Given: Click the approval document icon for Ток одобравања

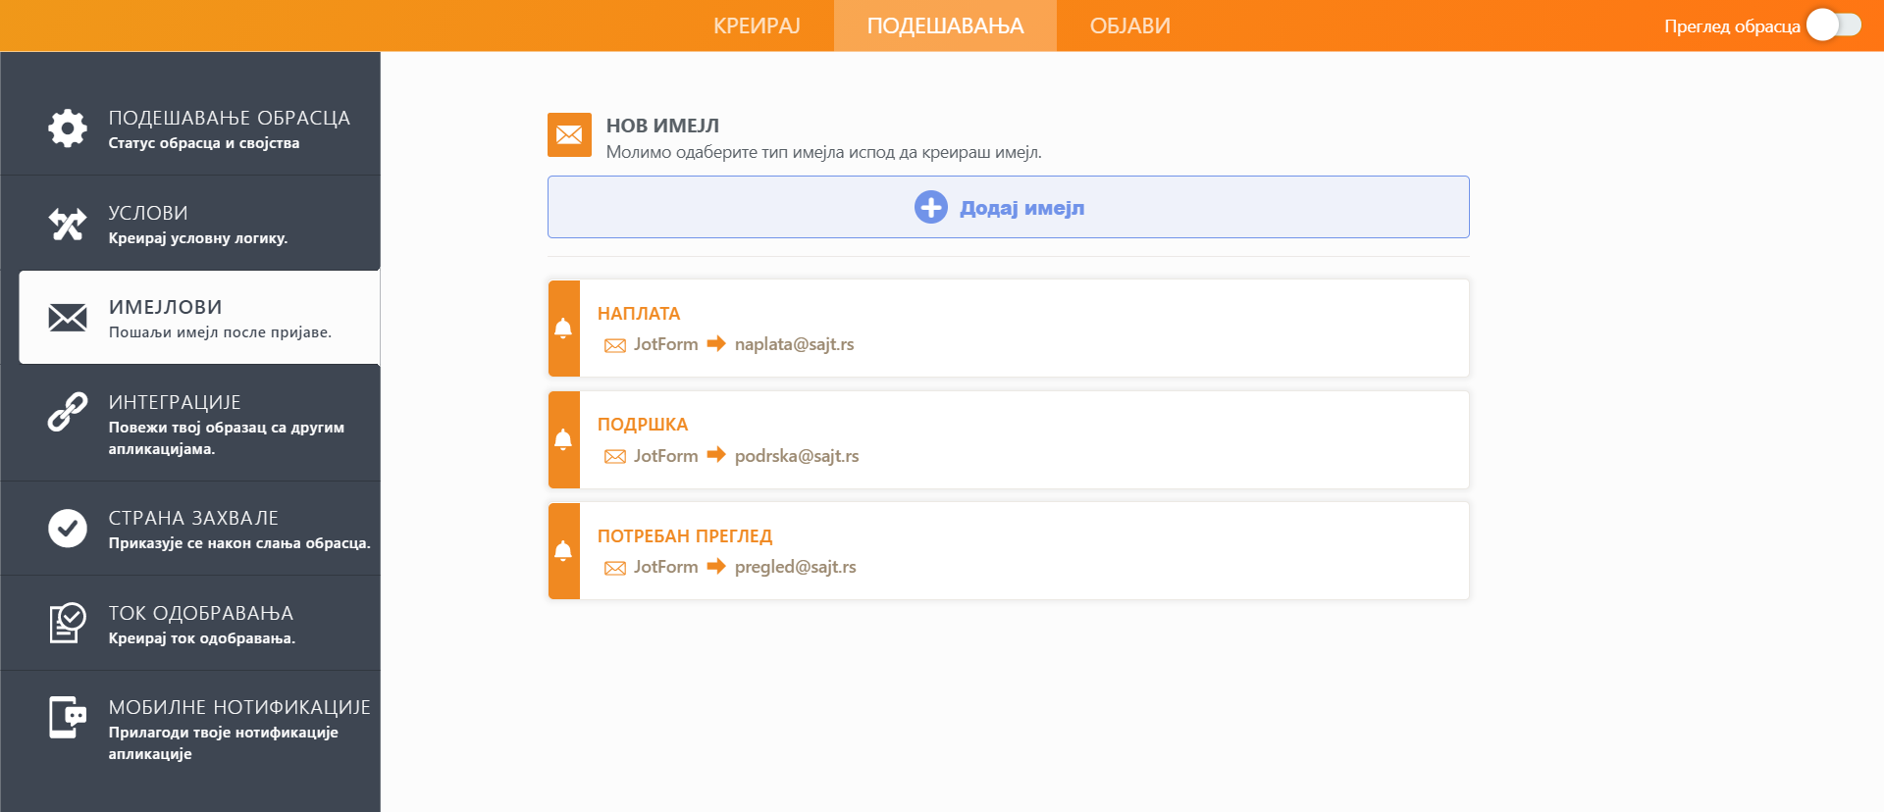Looking at the screenshot, I should 68,623.
